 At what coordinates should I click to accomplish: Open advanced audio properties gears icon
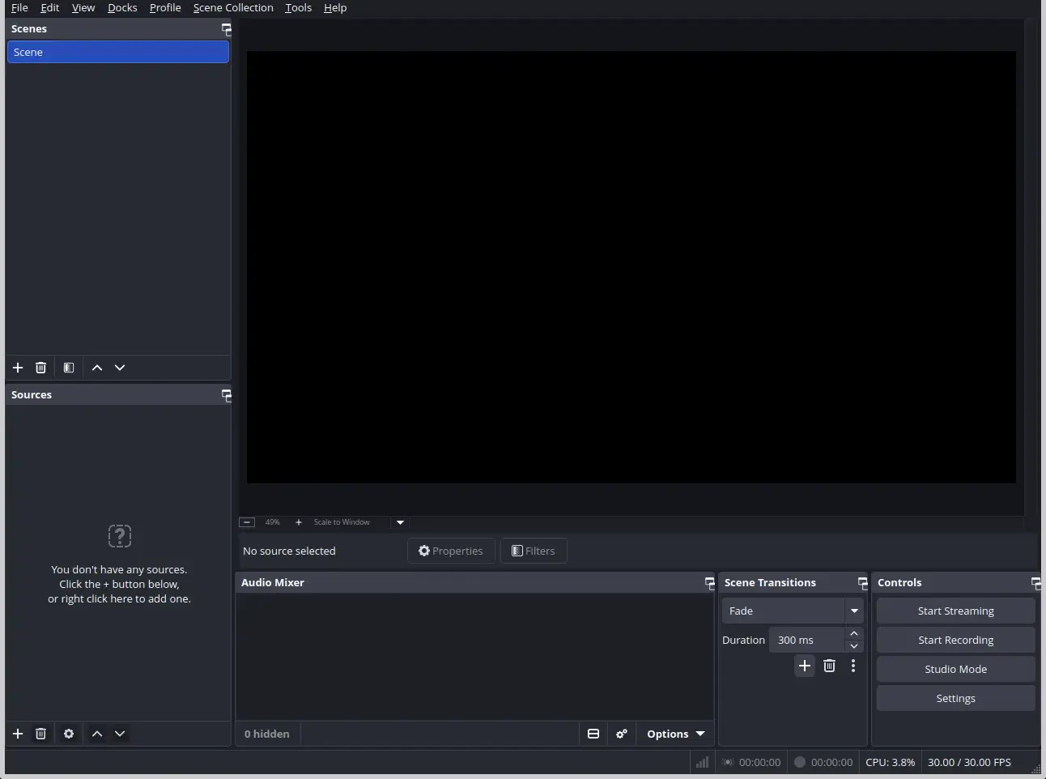(622, 734)
